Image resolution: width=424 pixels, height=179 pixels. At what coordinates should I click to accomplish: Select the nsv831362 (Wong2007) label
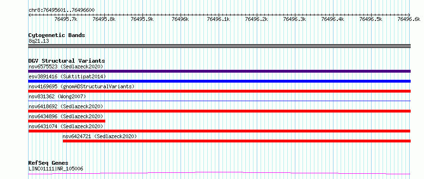coord(57,96)
